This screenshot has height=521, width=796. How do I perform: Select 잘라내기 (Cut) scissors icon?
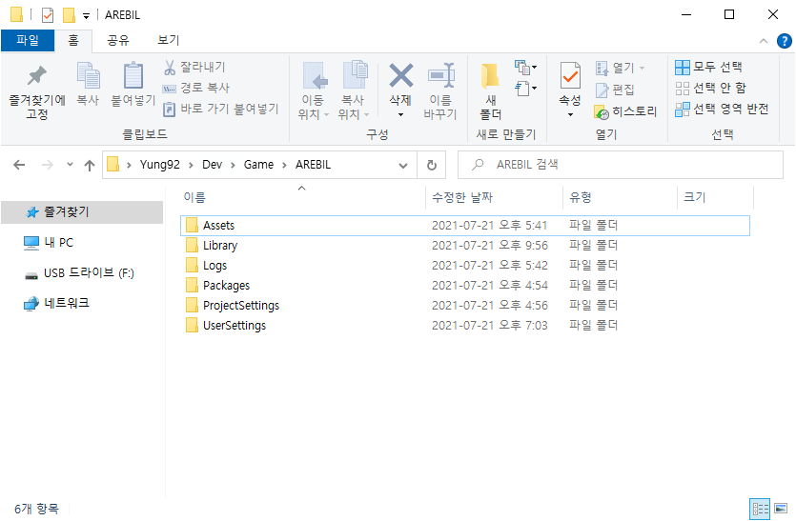[170, 67]
